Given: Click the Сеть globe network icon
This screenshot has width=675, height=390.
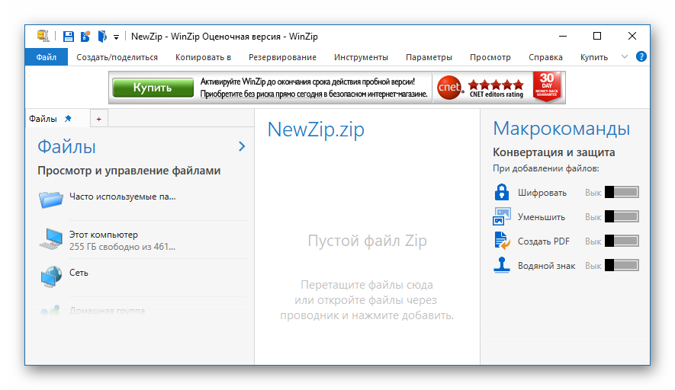Looking at the screenshot, I should [x=51, y=277].
